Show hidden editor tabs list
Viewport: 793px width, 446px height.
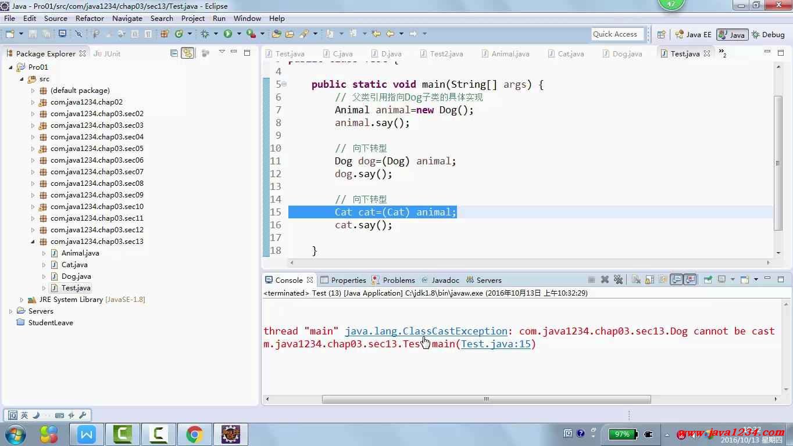(723, 53)
